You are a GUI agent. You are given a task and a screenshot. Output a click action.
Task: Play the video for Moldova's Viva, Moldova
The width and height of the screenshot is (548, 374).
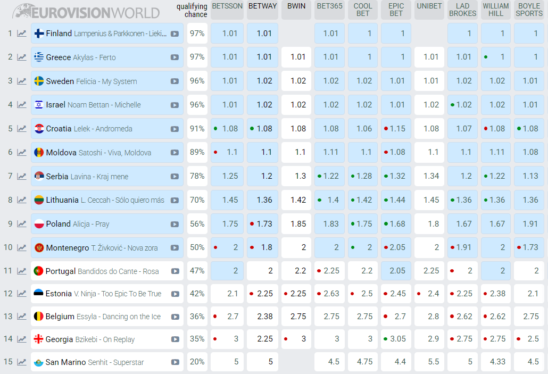click(x=175, y=153)
